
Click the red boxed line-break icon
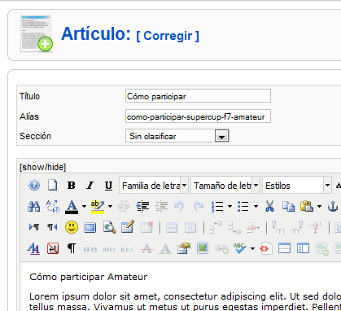53,248
